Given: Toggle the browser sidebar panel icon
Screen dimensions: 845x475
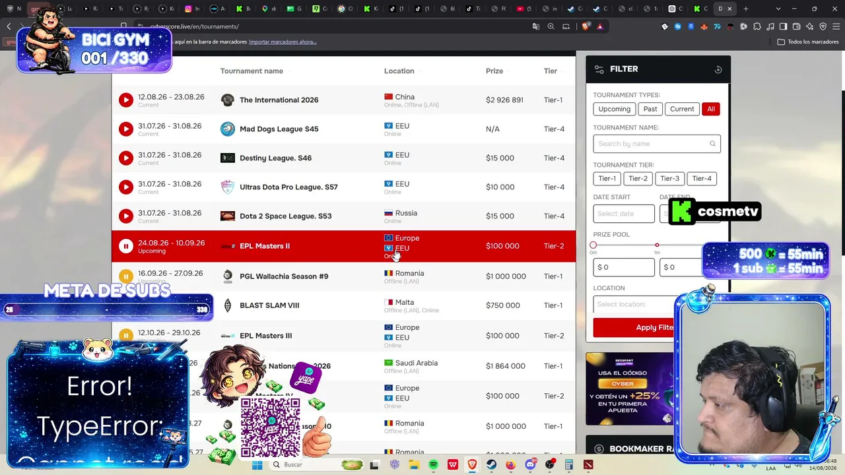Looking at the screenshot, I should (784, 26).
